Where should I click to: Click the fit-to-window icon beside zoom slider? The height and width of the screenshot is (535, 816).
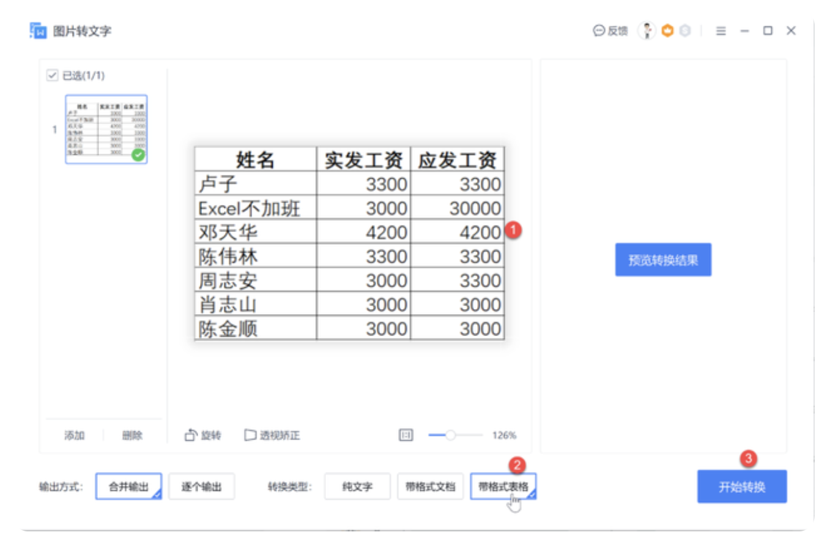(x=406, y=435)
